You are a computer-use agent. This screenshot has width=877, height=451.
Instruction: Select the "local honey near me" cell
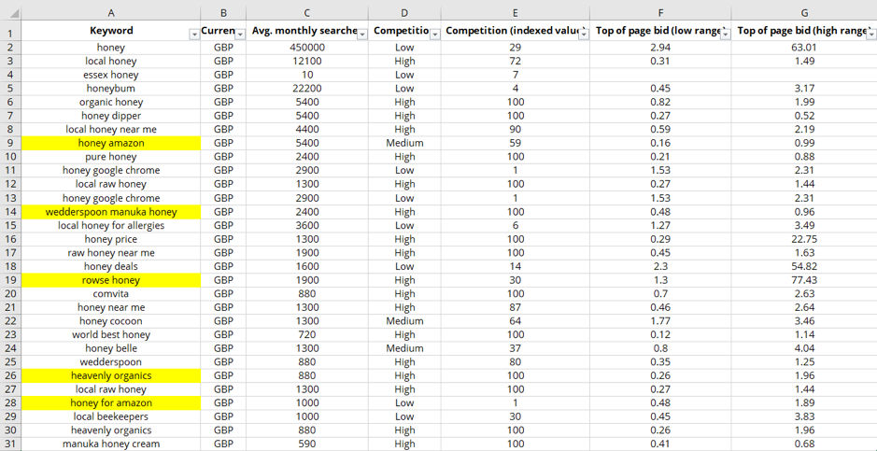111,130
